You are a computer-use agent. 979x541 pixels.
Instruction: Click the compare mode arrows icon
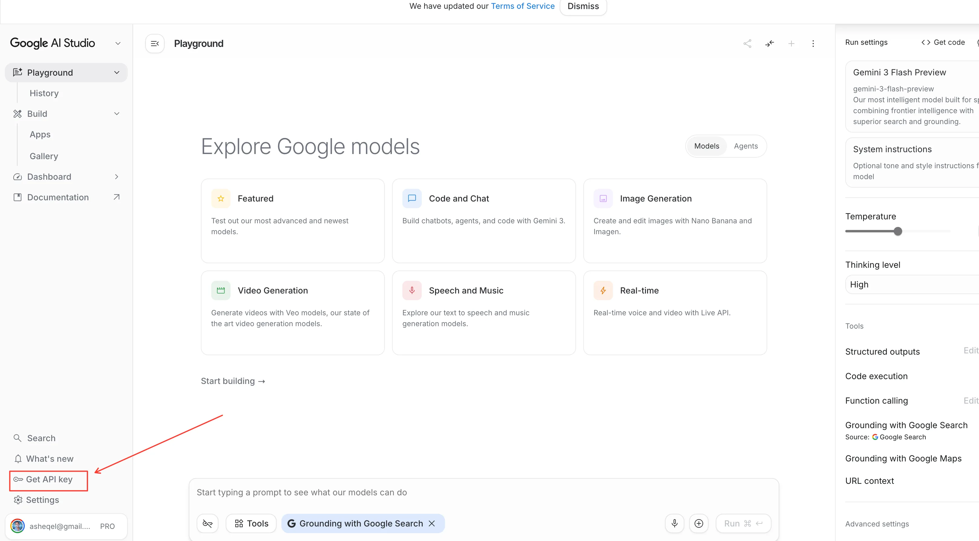click(x=769, y=44)
